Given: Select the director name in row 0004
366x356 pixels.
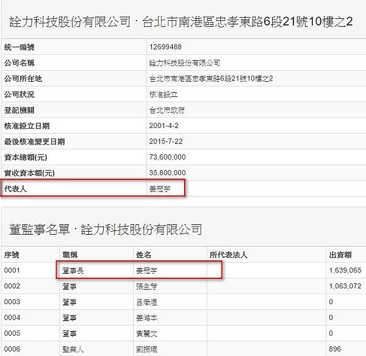Looking at the screenshot, I should 146,318.
